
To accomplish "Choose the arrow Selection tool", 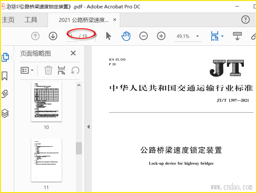I will [108, 36].
